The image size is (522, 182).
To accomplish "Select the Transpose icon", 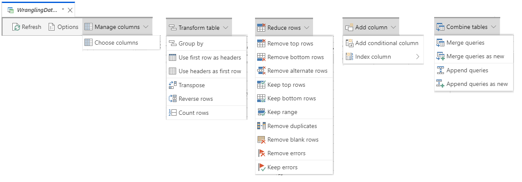I will pyautogui.click(x=173, y=85).
